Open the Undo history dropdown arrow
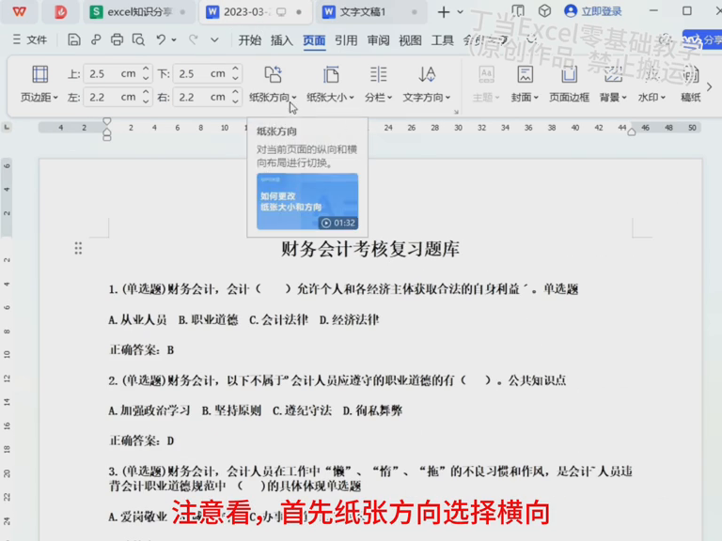Screen dimensions: 722x541 [174, 40]
